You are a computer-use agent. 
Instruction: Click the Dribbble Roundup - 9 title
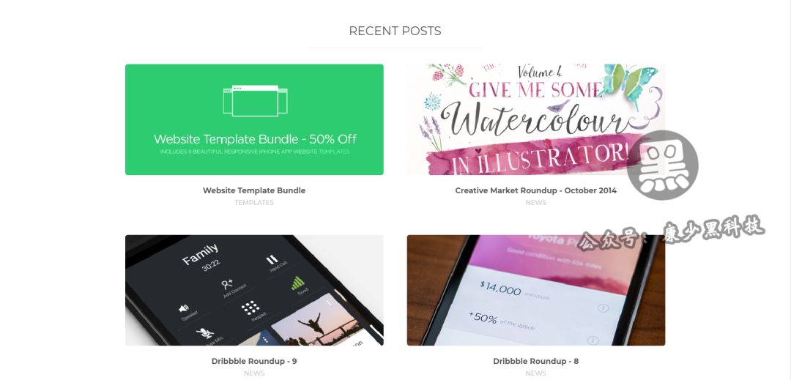coord(254,362)
